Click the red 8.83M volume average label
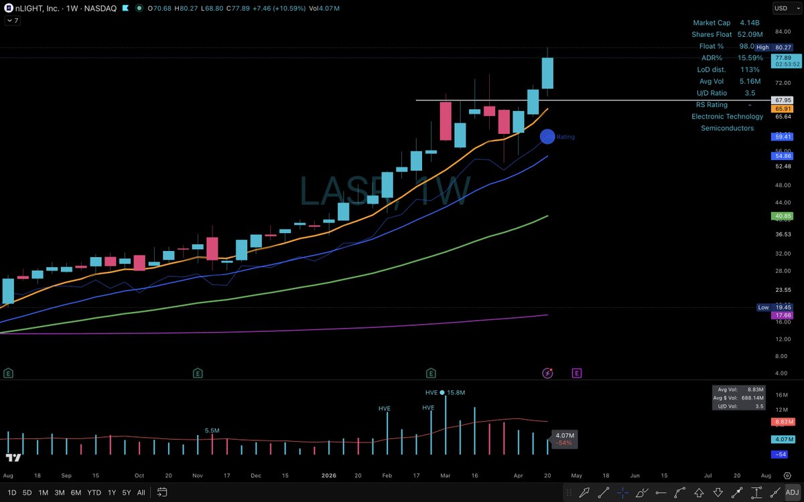Viewport: 804px width, 502px height. (783, 422)
